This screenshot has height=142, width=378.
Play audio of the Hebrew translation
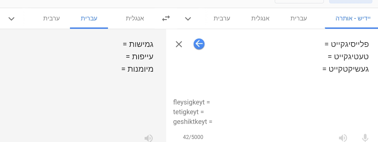click(148, 138)
